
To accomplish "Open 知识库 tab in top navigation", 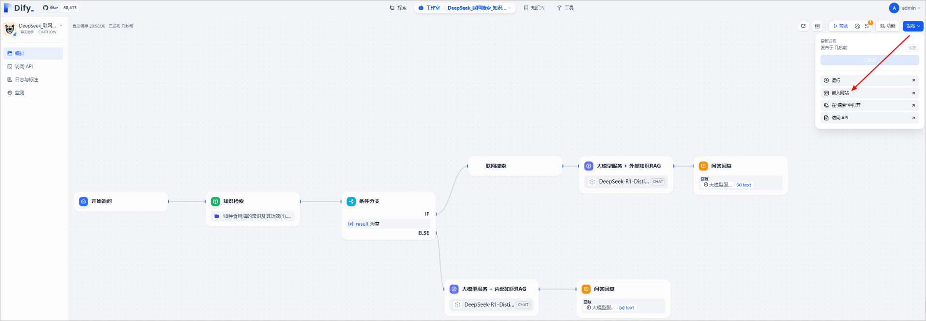I will (534, 8).
